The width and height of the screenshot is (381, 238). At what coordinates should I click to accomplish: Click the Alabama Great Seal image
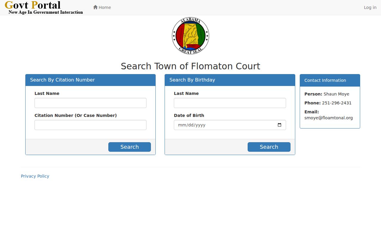[x=190, y=36]
